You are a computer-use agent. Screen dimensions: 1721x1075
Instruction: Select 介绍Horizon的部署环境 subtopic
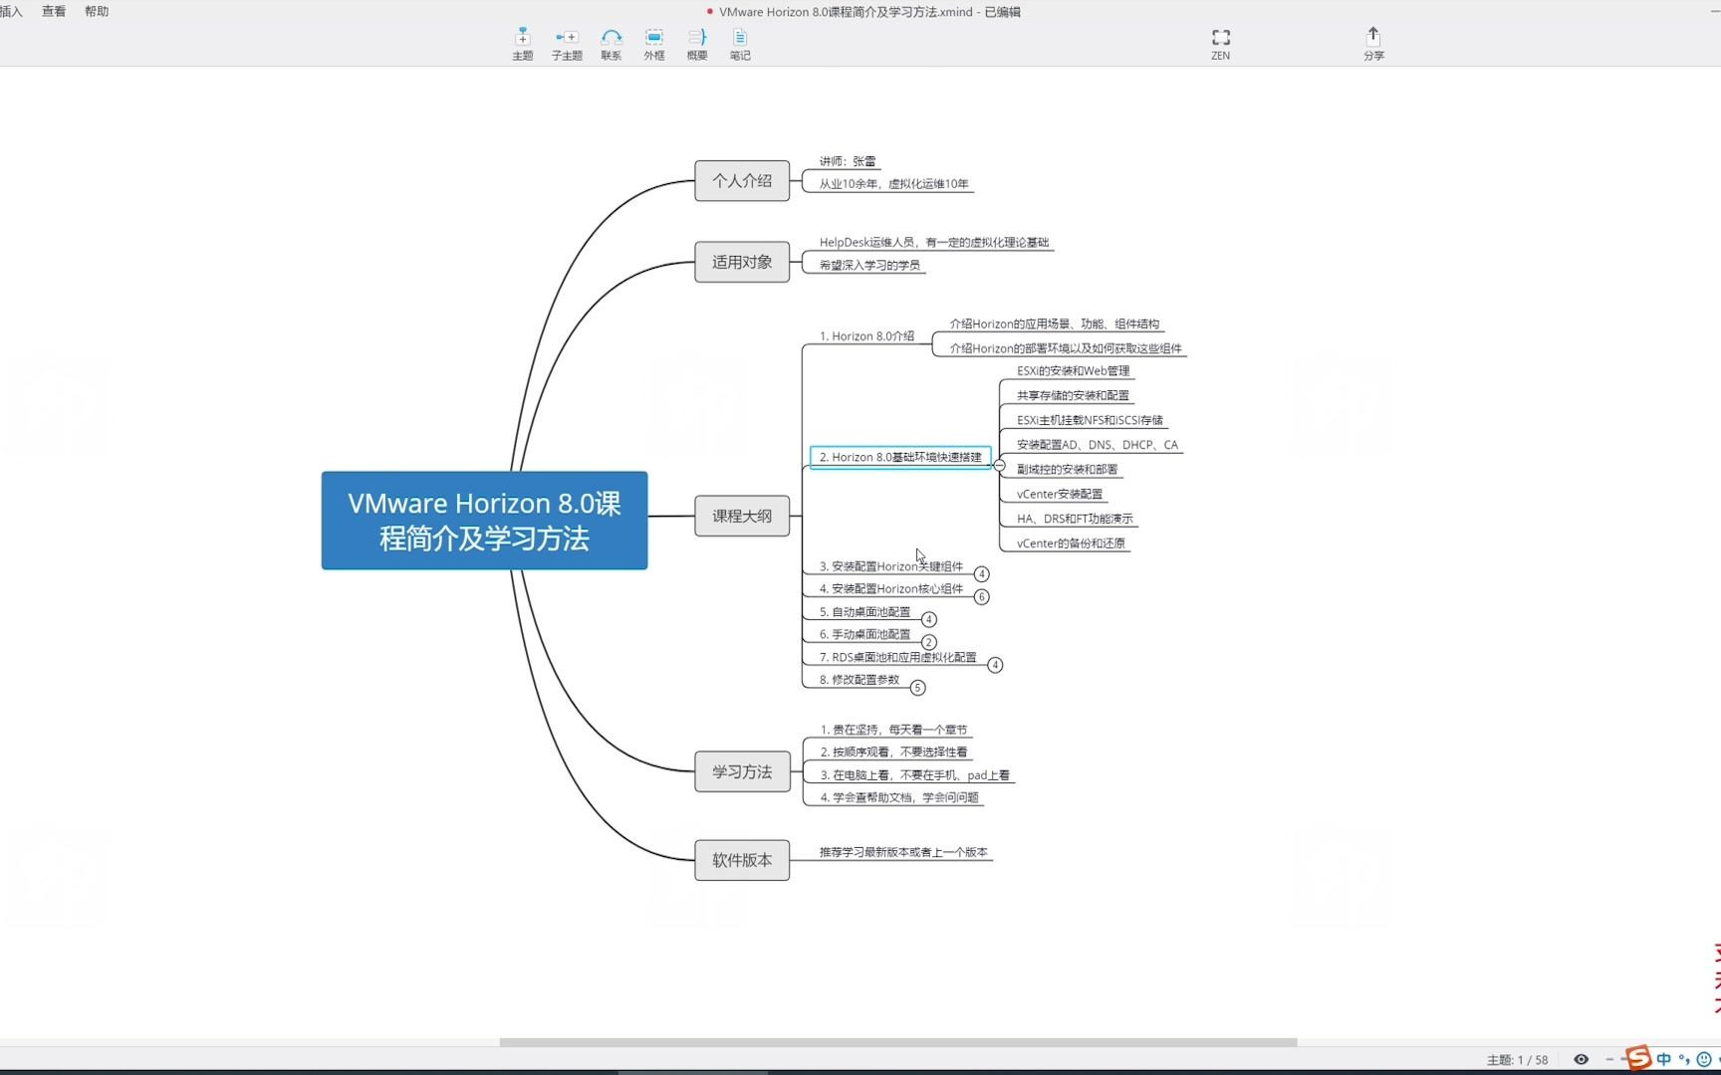(1066, 348)
